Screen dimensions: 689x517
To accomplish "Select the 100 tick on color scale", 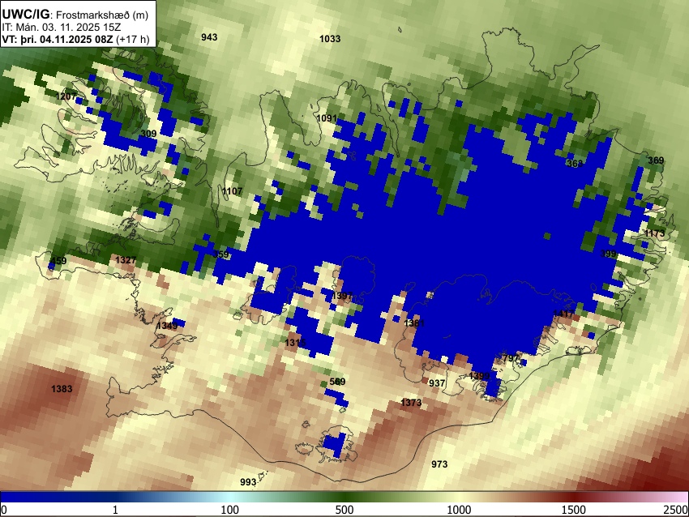I will click(x=230, y=510).
